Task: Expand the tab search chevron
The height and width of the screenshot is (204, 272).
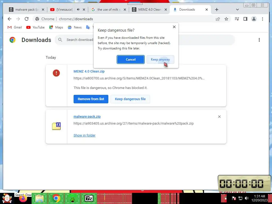Action: (237, 10)
